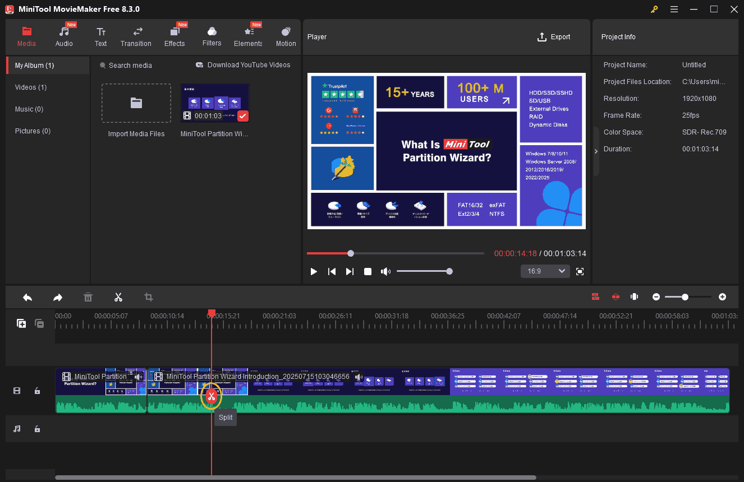
Task: Collapse the Project Info panel arrow
Action: [x=596, y=151]
